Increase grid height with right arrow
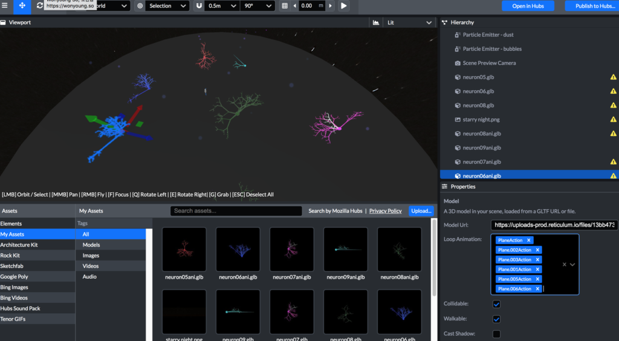This screenshot has width=619, height=341. tap(331, 6)
